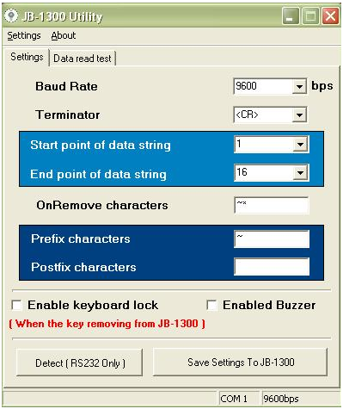
Task: Open the Baud Rate dropdown
Action: pos(299,86)
